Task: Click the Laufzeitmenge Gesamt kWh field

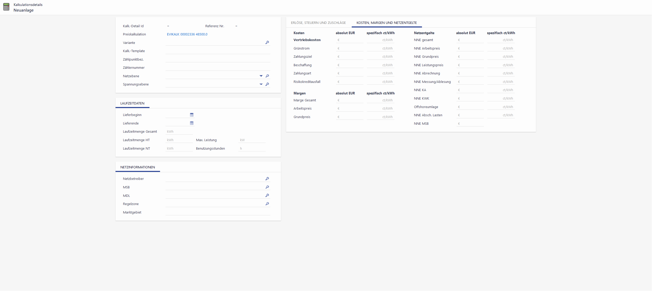Action: pyautogui.click(x=179, y=132)
